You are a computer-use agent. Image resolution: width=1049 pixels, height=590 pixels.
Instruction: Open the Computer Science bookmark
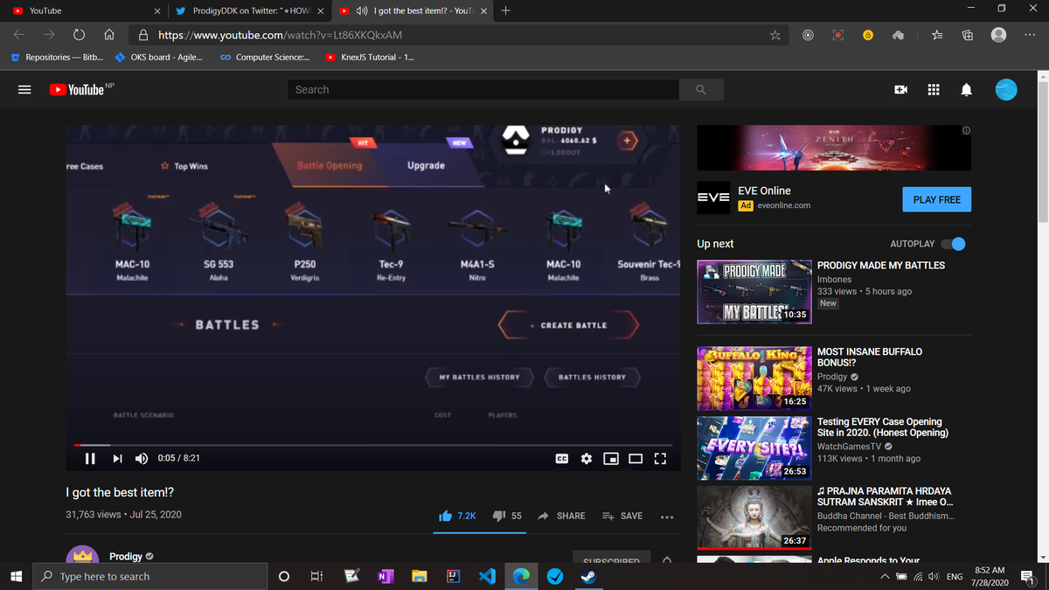click(x=264, y=58)
